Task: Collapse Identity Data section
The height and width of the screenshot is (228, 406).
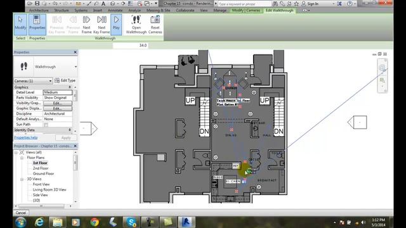Action: (70, 130)
